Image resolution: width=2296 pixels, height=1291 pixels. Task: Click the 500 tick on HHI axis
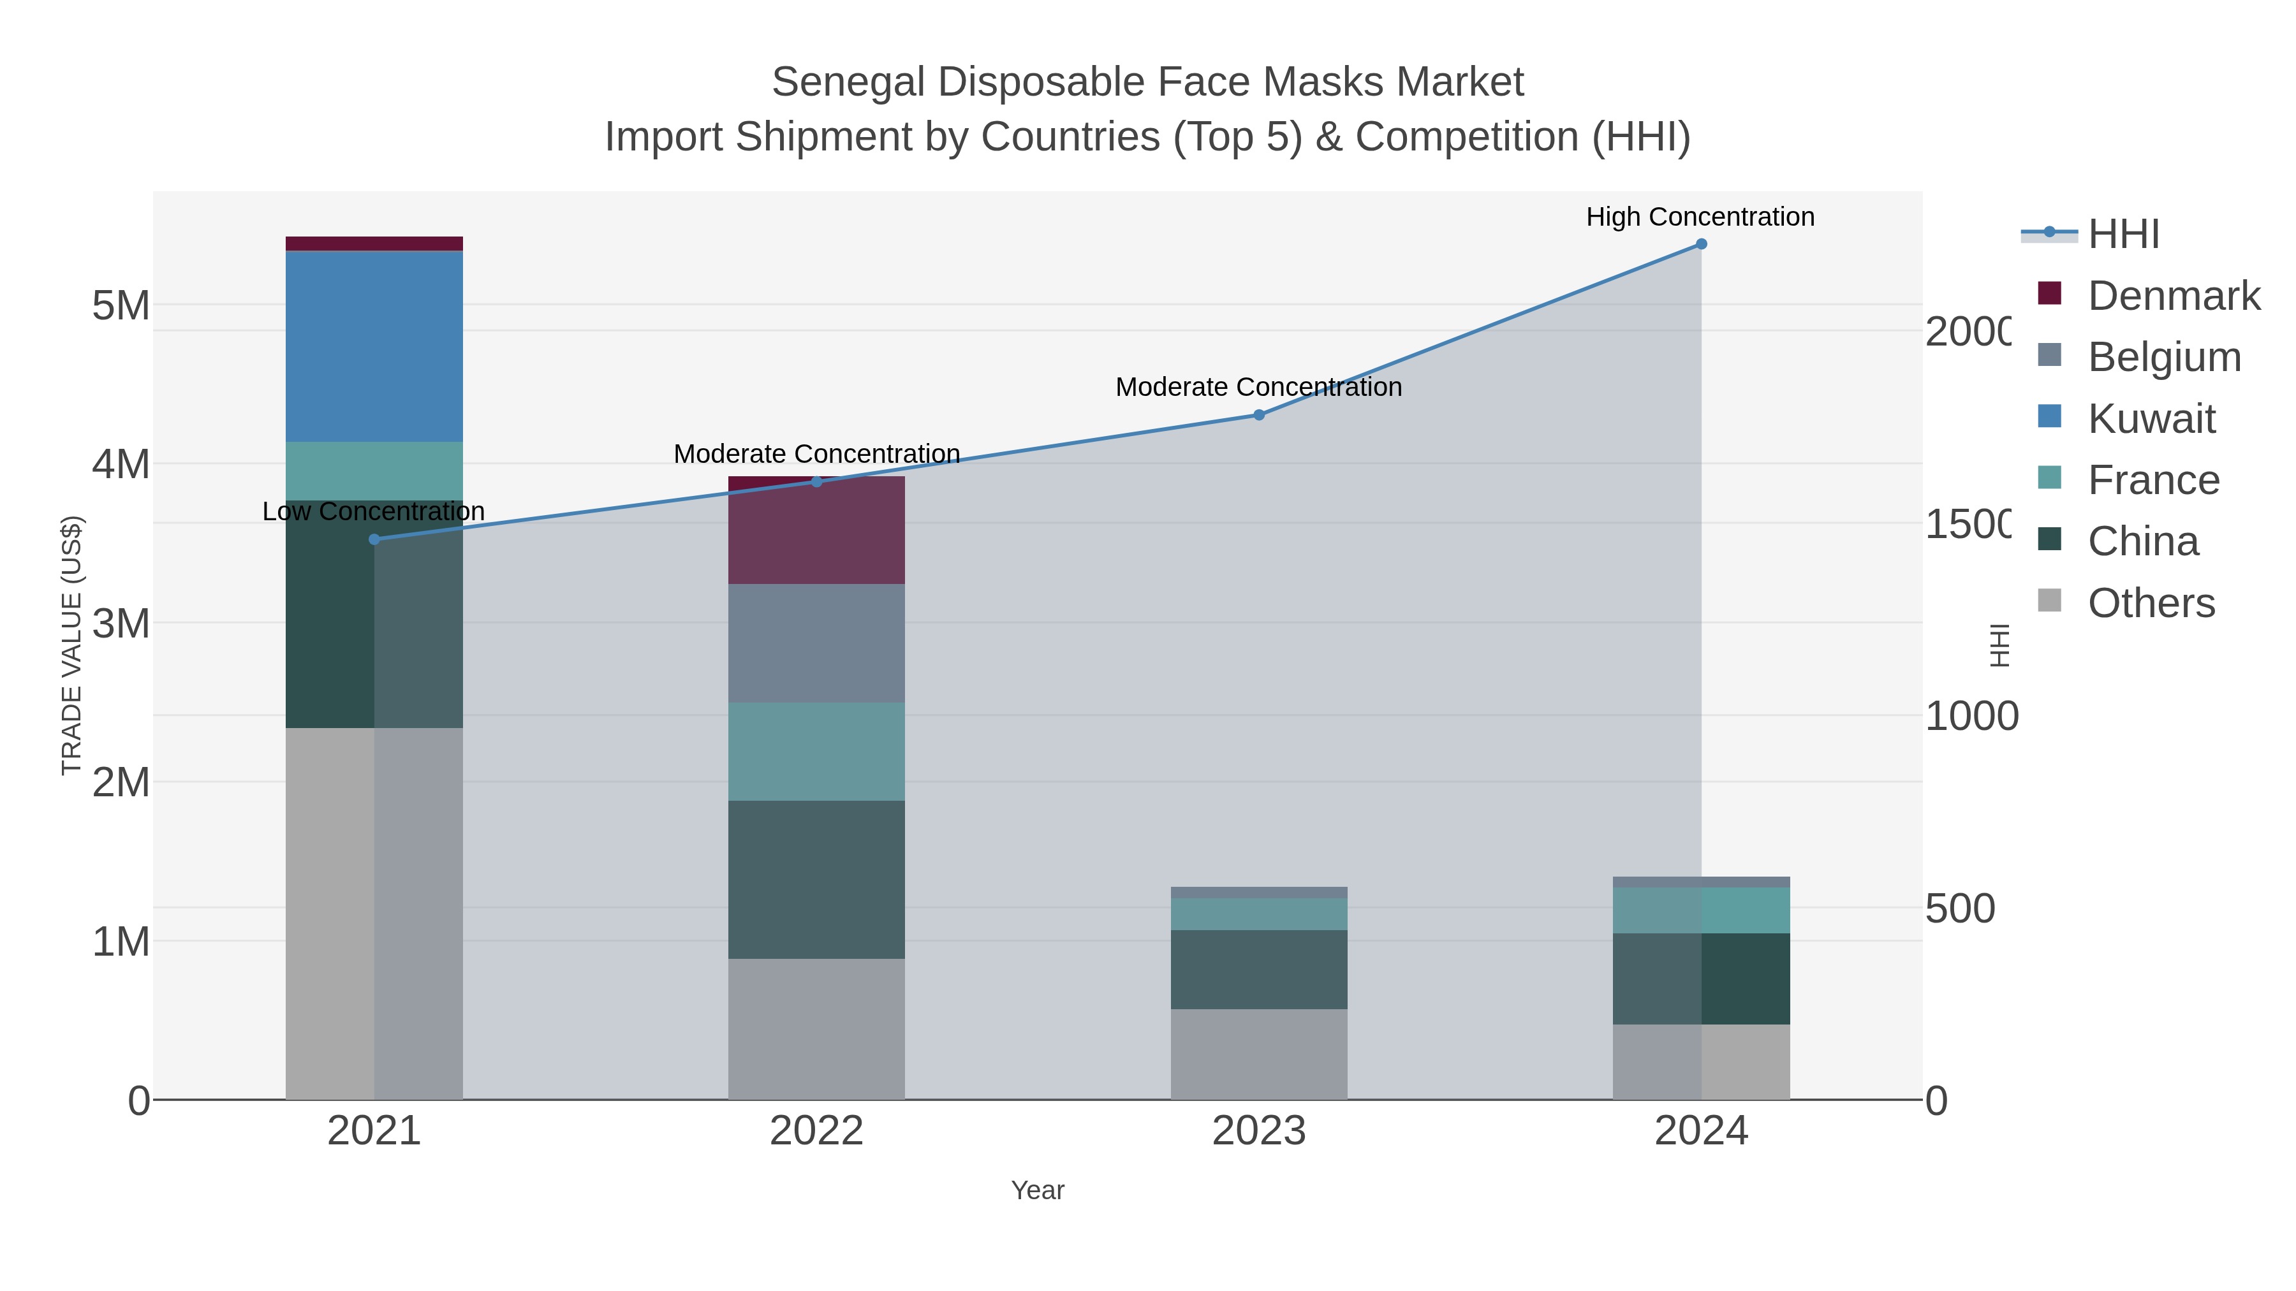click(x=1960, y=908)
